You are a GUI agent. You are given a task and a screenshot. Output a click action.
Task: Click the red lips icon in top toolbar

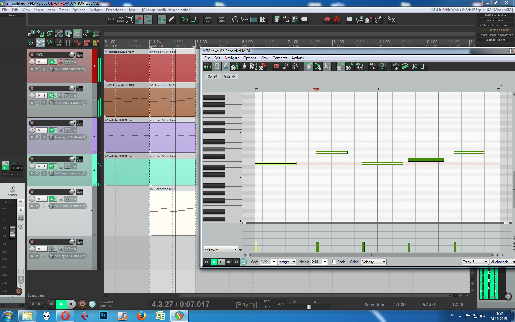tap(327, 19)
